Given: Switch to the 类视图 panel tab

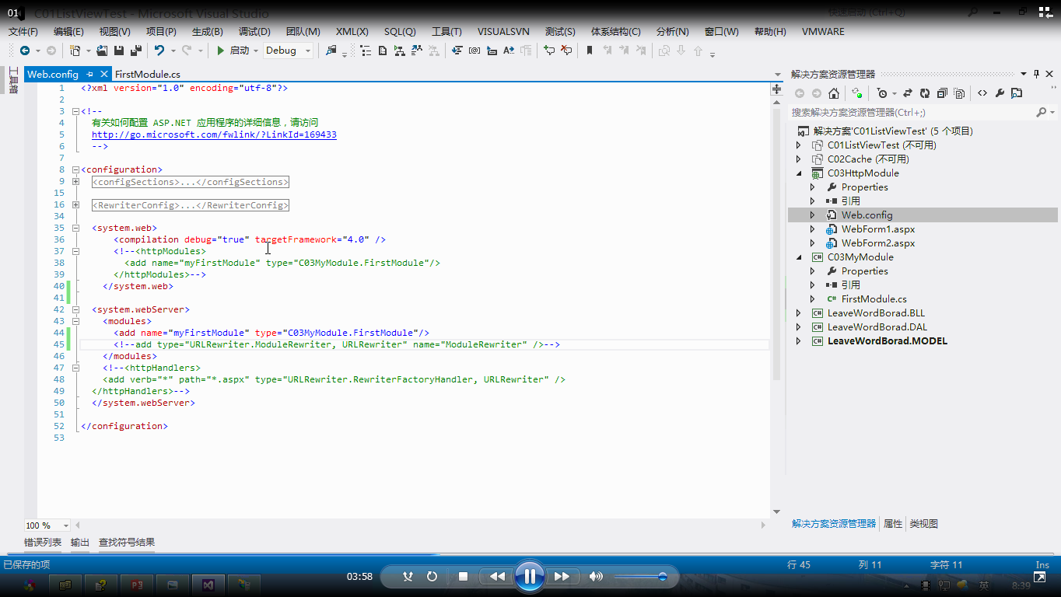Looking at the screenshot, I should (x=924, y=524).
